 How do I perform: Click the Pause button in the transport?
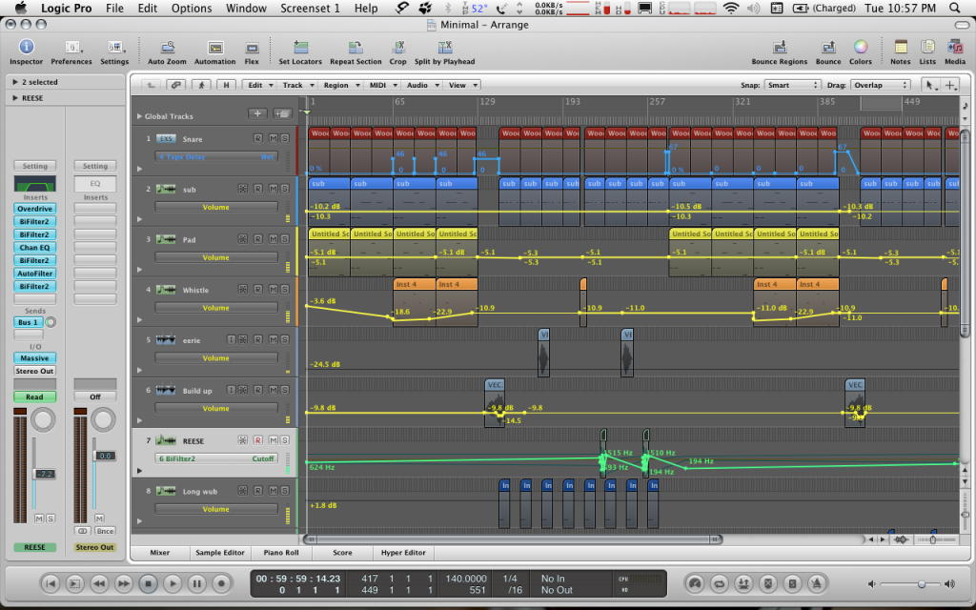click(x=196, y=584)
